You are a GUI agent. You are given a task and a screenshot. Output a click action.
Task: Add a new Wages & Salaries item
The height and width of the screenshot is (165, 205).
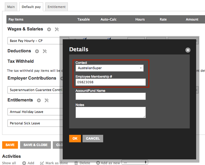coord(49,29)
